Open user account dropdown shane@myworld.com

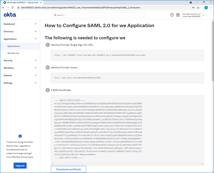point(193,15)
